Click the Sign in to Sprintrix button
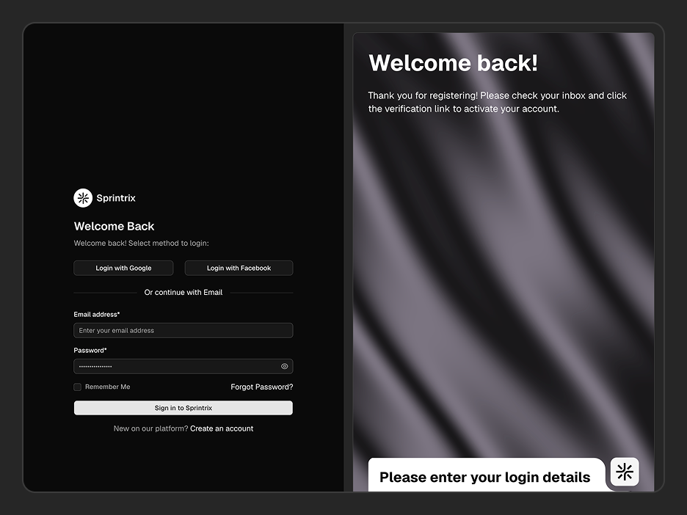This screenshot has height=515, width=687. [x=183, y=408]
